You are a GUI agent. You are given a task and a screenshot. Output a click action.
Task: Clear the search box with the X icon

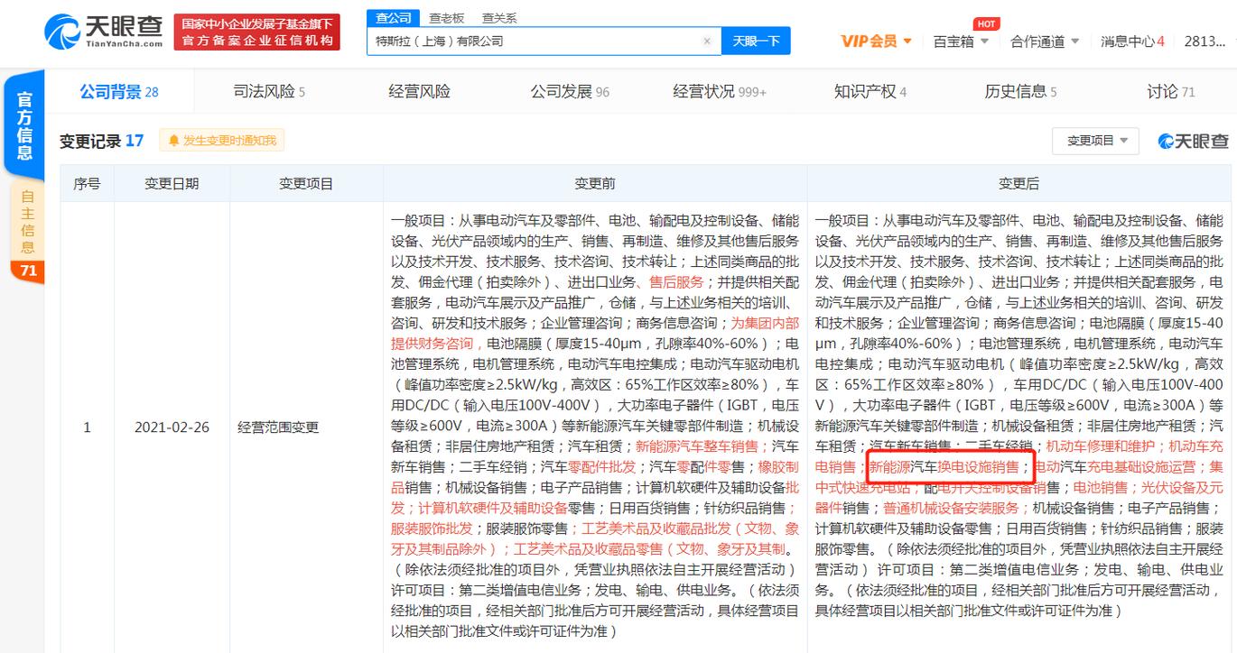[707, 41]
